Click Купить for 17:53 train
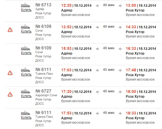Viewport: 162px width, 129px height. [x=26, y=117]
